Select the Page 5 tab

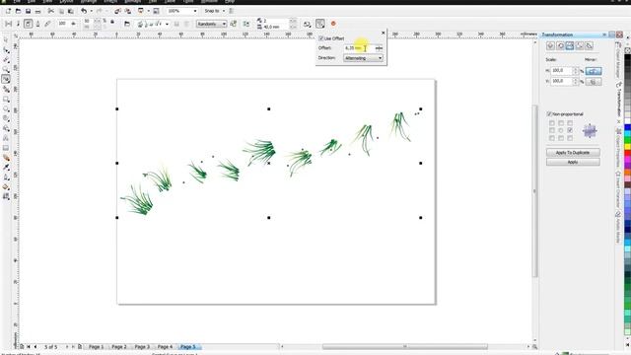(188, 346)
